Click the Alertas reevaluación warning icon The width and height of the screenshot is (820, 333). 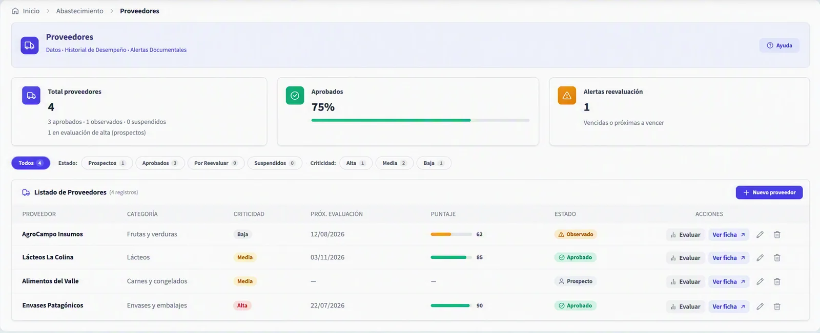[567, 96]
